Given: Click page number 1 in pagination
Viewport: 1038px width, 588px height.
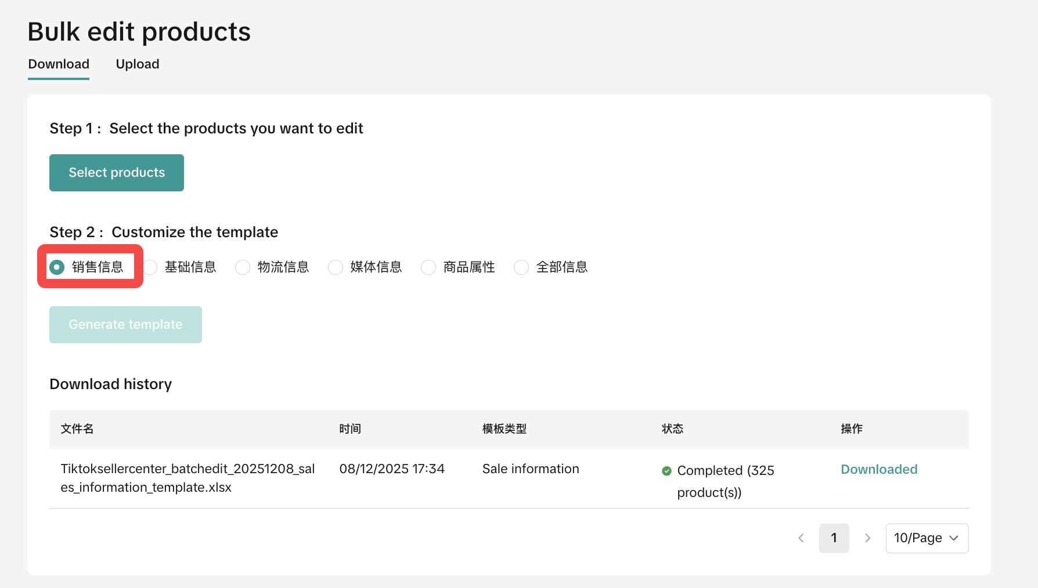Looking at the screenshot, I should [834, 538].
